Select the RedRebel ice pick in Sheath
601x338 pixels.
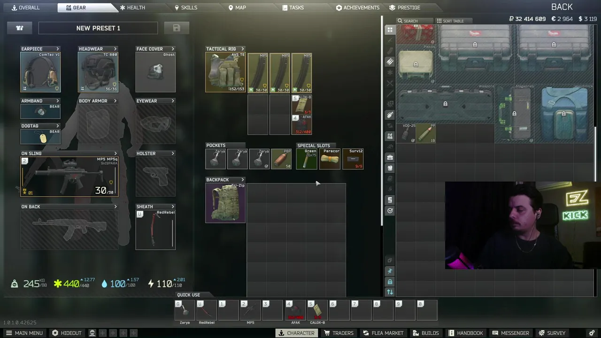155,230
